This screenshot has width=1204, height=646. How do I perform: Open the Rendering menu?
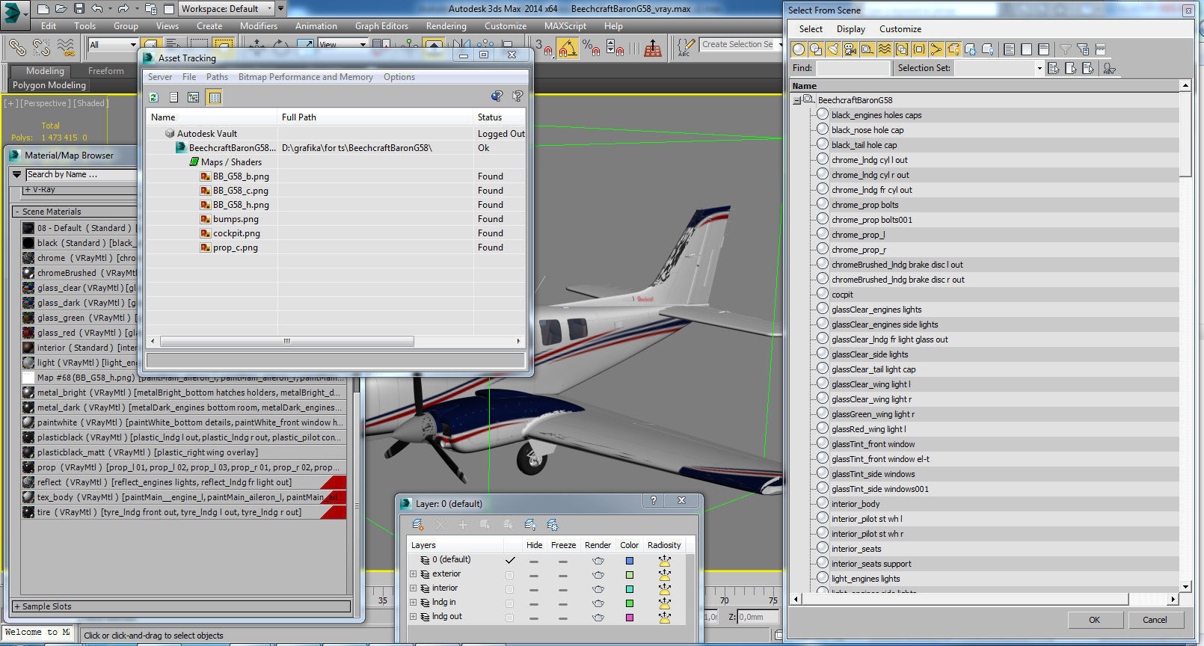coord(446,26)
